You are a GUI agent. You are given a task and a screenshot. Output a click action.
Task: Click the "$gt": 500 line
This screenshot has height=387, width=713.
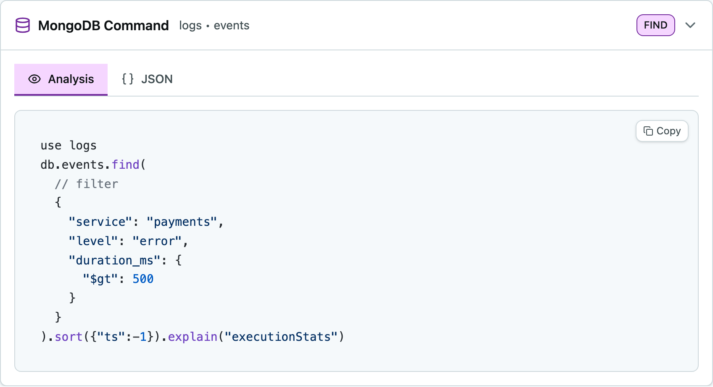[118, 279]
